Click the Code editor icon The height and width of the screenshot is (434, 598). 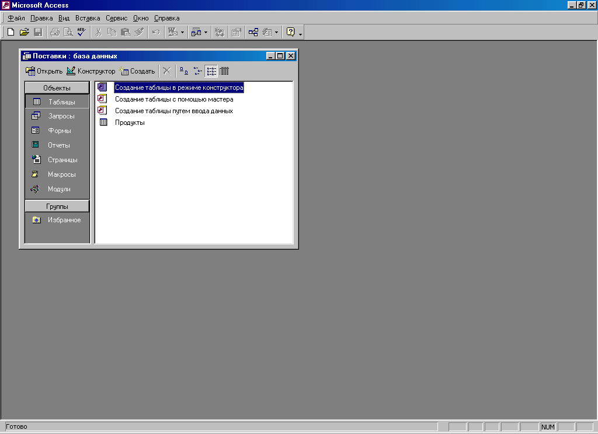click(220, 33)
